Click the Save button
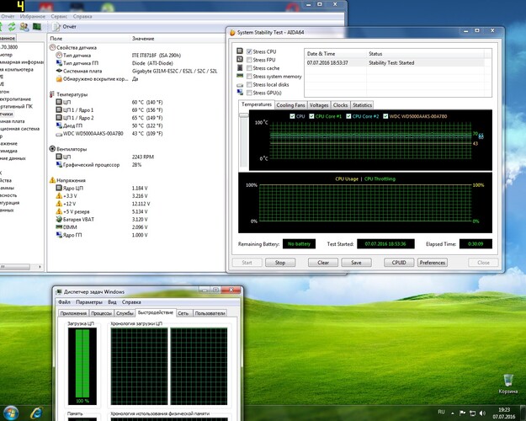526x421 pixels. pyautogui.click(x=356, y=263)
